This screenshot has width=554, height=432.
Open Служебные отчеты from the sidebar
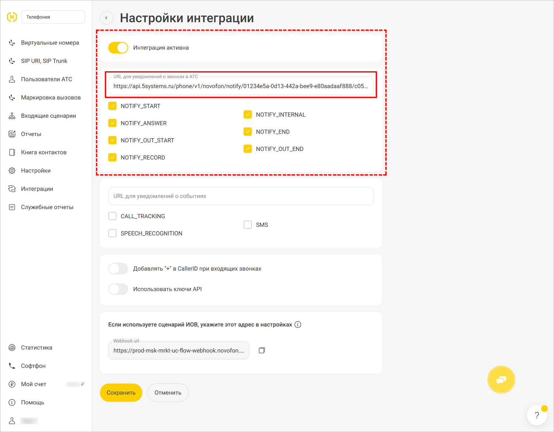coord(12,207)
